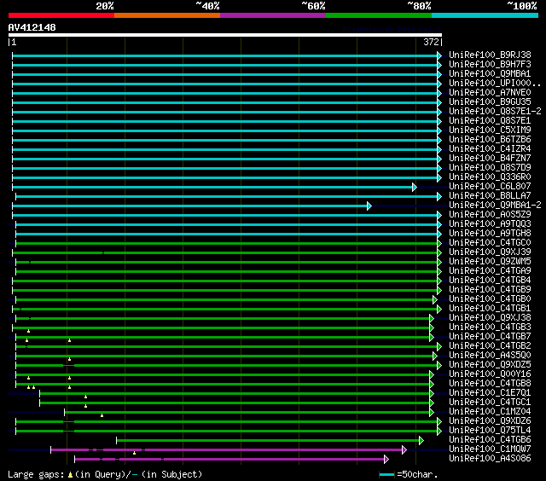Screen dimensions: 546x481
Task: Select the UniRef100_Q00Y16 entry label
Action: click(x=490, y=374)
